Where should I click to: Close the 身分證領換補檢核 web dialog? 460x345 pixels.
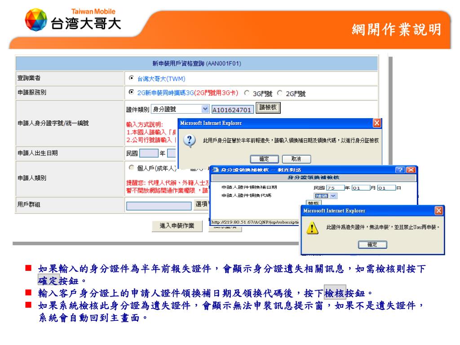coord(411,170)
